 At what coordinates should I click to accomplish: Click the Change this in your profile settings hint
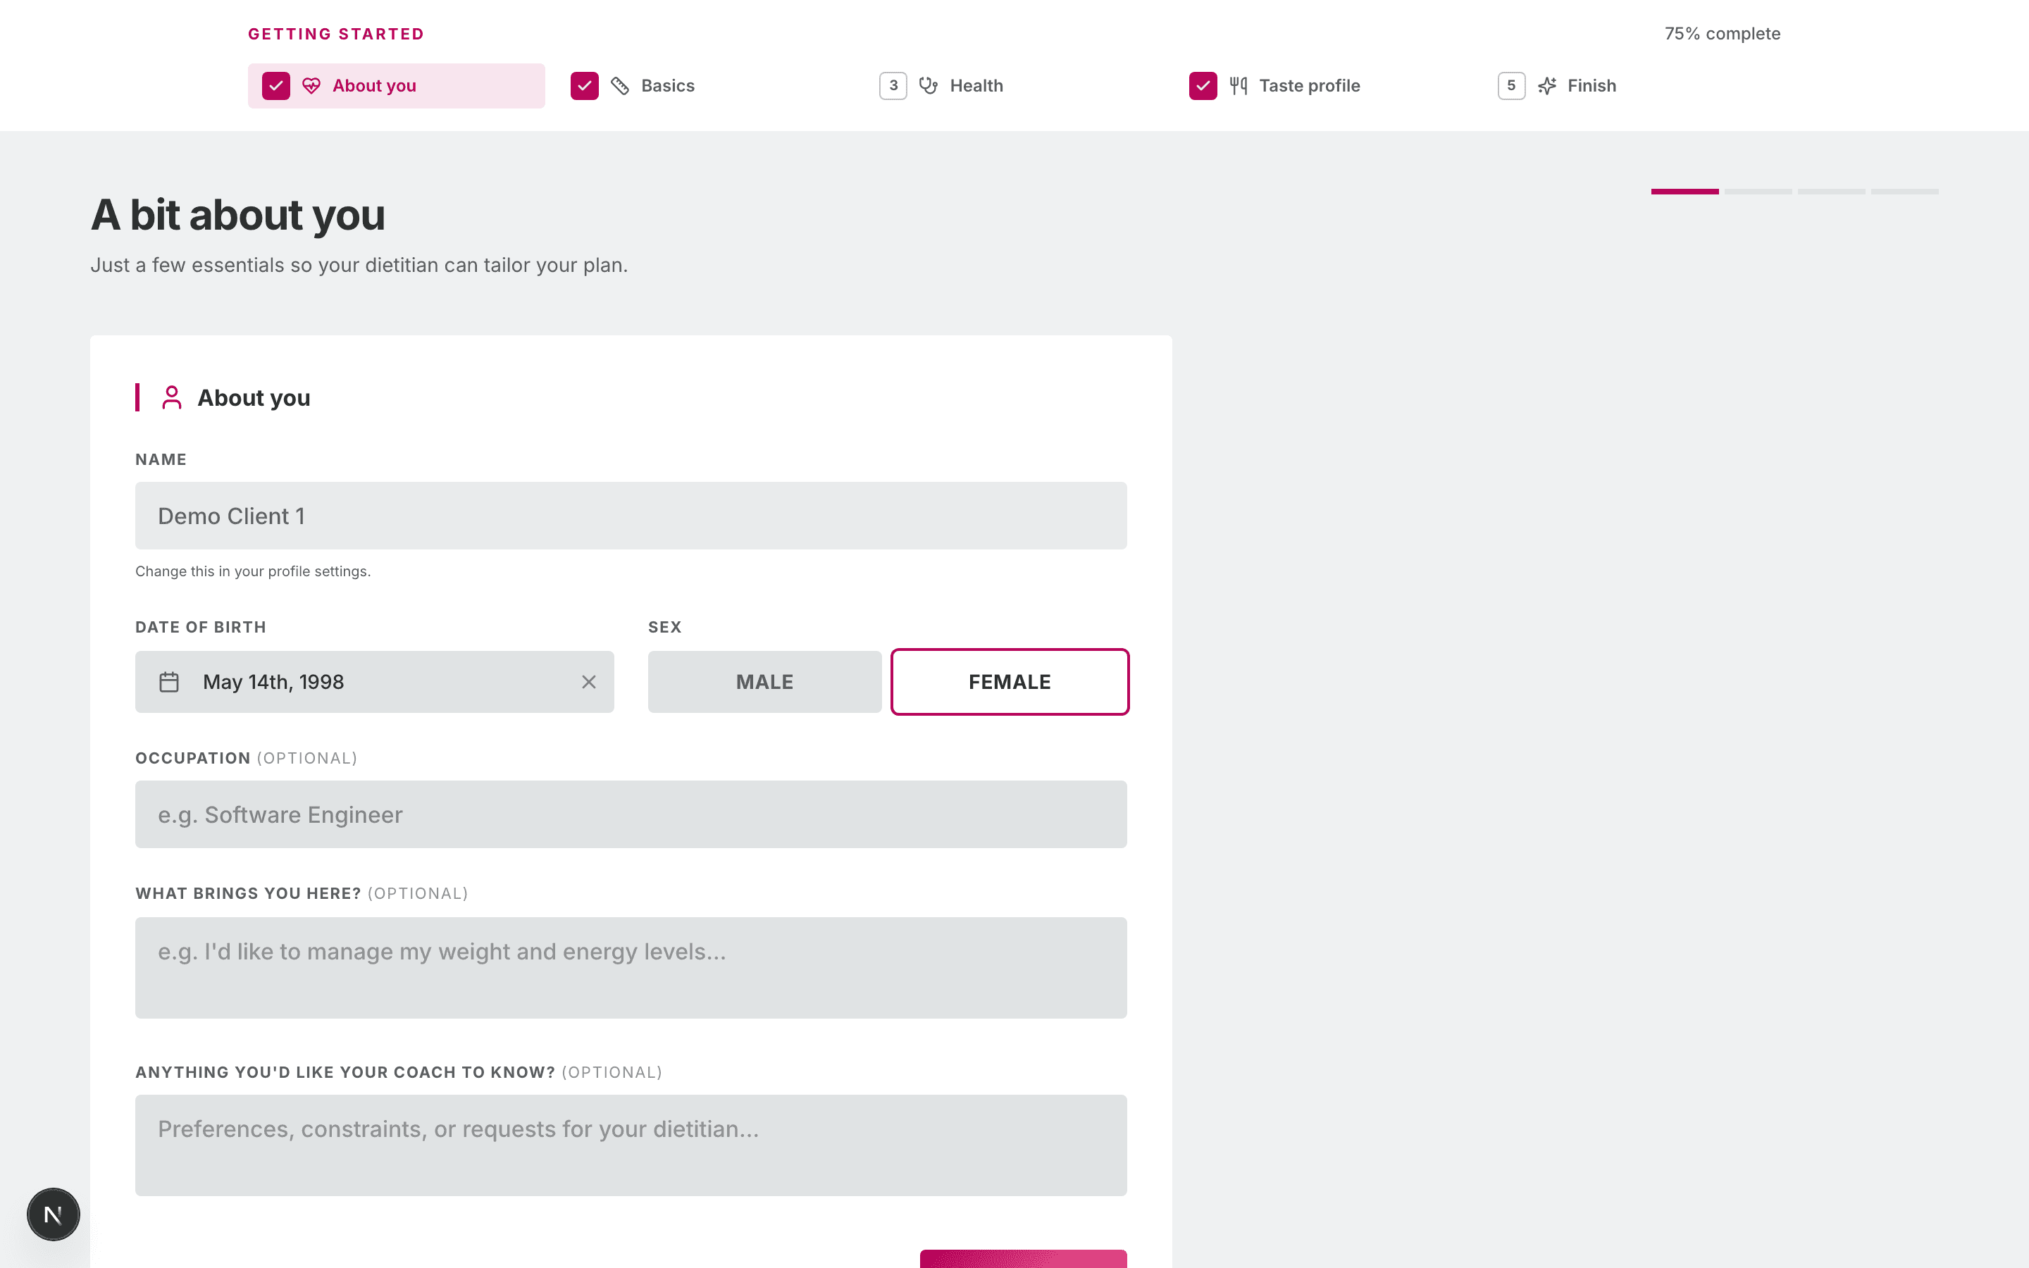pos(253,571)
